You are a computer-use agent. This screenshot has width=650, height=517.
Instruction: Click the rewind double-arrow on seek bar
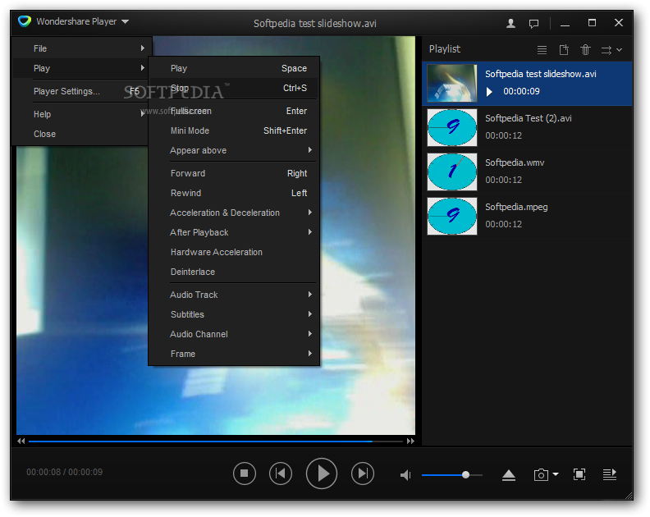[21, 442]
